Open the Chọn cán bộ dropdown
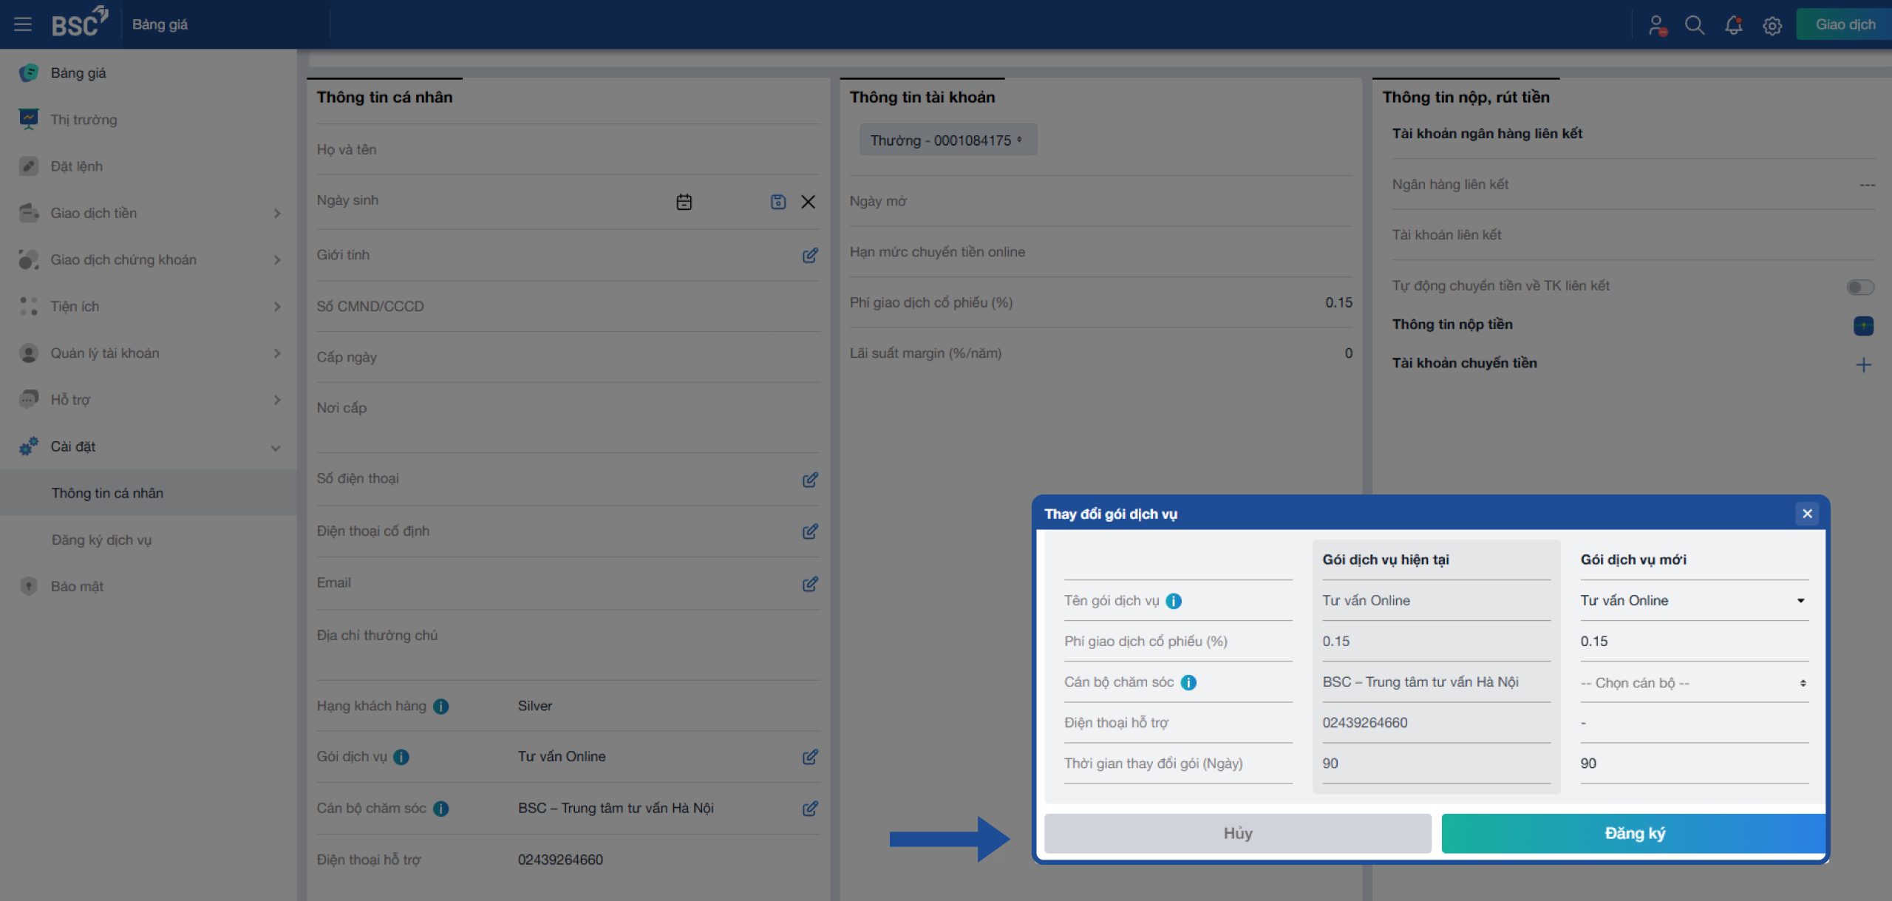The image size is (1892, 901). pyautogui.click(x=1692, y=683)
